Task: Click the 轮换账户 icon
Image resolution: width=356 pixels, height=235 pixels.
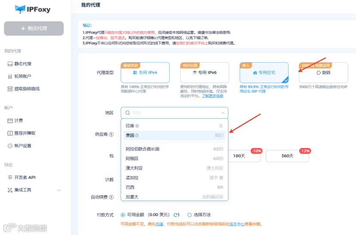Action: click(10, 76)
